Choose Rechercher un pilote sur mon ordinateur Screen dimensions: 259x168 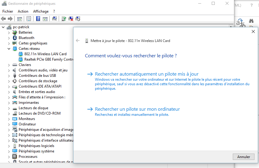137,109
